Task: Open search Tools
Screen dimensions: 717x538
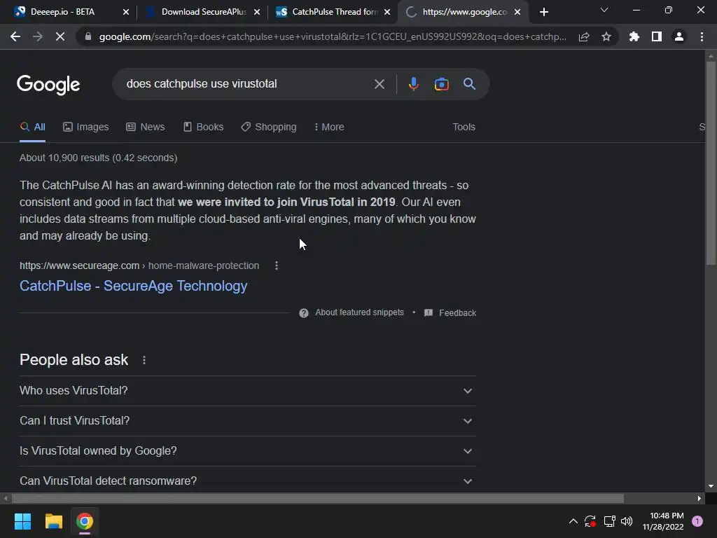Action: (x=464, y=127)
